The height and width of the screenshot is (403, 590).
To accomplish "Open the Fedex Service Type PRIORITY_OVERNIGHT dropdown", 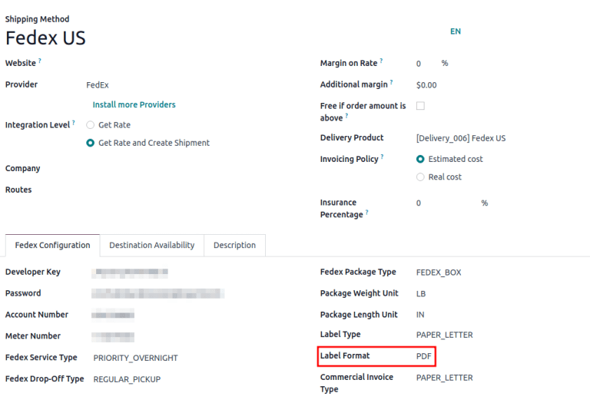I will pyautogui.click(x=136, y=358).
